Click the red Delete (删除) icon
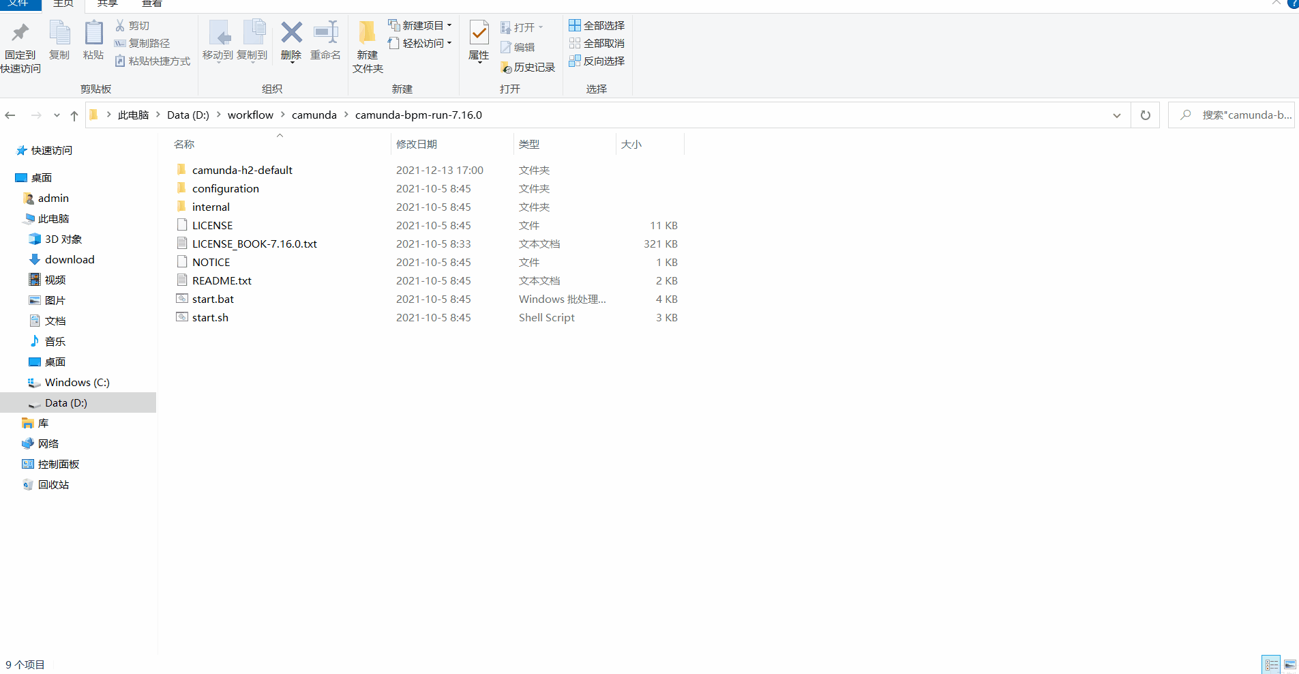The height and width of the screenshot is (674, 1299). [x=291, y=32]
